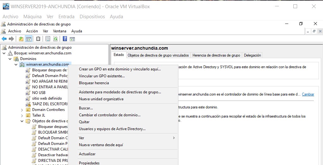The height and width of the screenshot is (165, 323).
Task: Open the Ver submenu arrow in context menu
Action: (x=174, y=138)
